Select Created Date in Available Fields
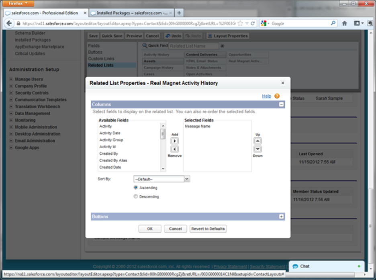Image resolution: width=376 pixels, height=280 pixels. tap(110, 167)
